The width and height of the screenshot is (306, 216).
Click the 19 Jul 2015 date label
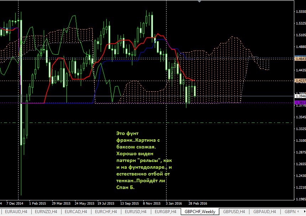[x=106, y=203]
